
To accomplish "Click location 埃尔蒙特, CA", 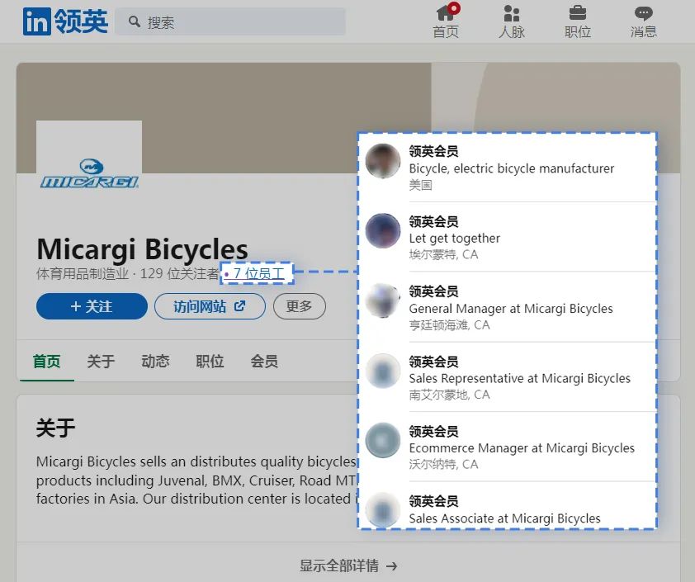I will tap(443, 254).
